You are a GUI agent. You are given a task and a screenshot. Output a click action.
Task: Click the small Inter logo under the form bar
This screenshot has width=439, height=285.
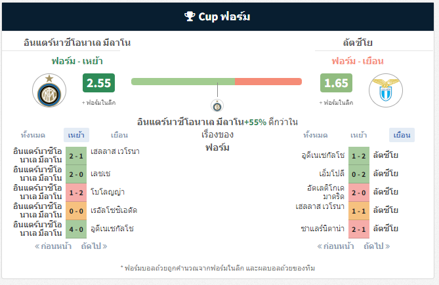217,106
